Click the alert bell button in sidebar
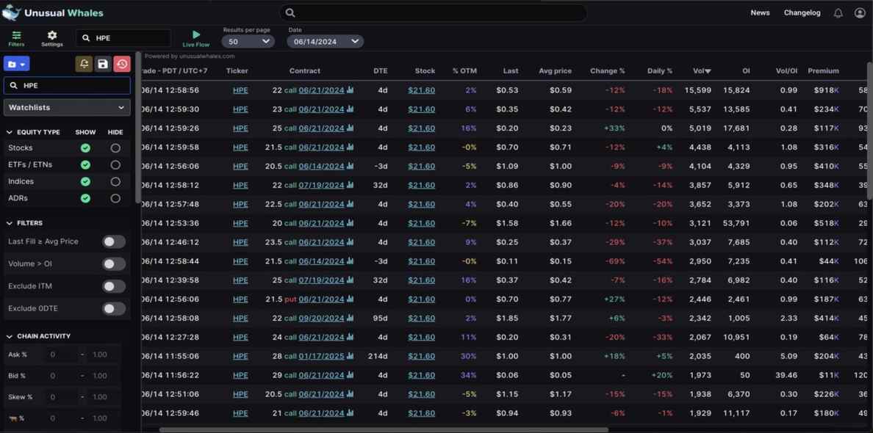The image size is (873, 433). click(84, 64)
